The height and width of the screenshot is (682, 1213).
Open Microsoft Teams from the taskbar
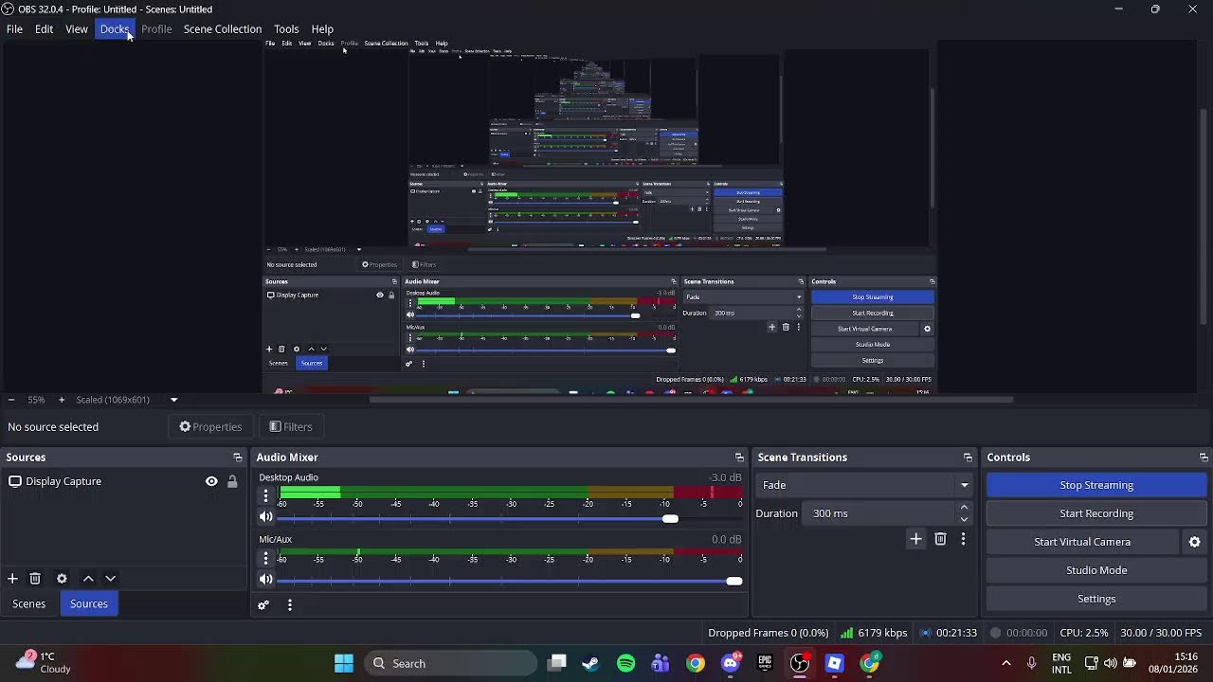tap(661, 663)
